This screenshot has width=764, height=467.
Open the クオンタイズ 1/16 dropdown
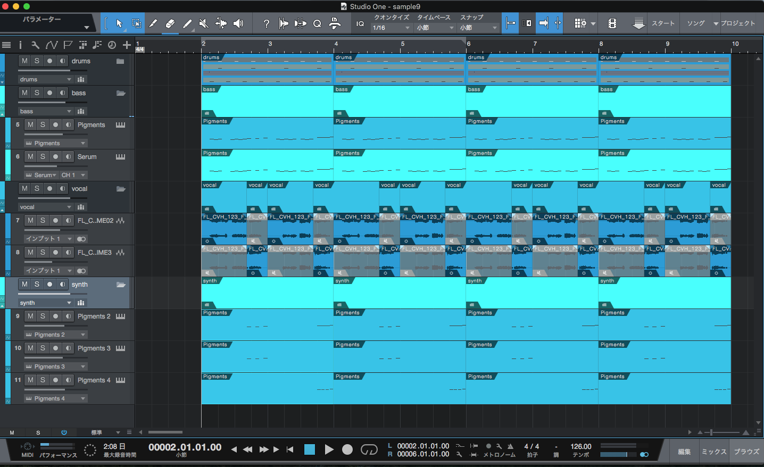(392, 28)
